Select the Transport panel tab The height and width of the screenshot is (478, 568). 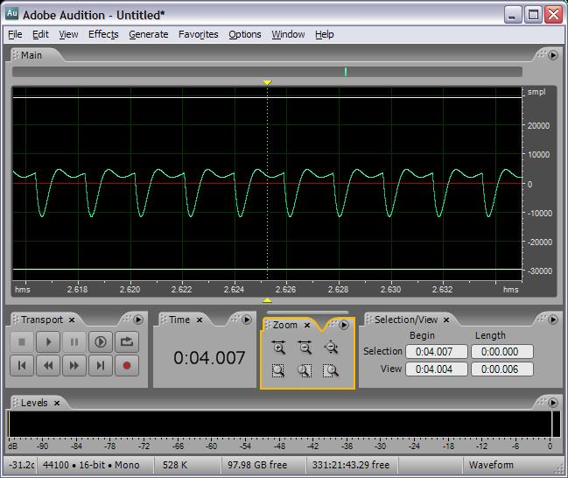click(x=42, y=320)
